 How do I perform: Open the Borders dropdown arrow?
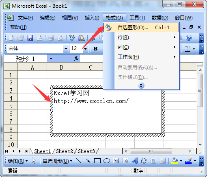[x=194, y=49]
